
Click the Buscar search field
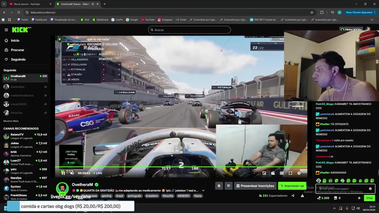(x=189, y=30)
